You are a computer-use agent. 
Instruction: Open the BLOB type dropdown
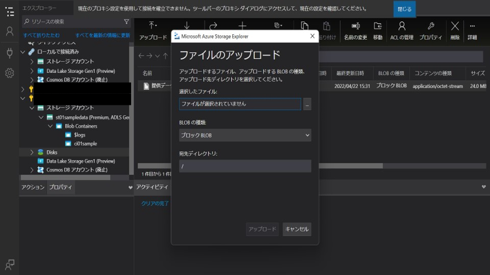[245, 135]
